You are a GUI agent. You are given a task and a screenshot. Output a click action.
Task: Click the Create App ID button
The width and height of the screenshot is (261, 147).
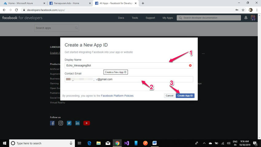[x=185, y=96]
